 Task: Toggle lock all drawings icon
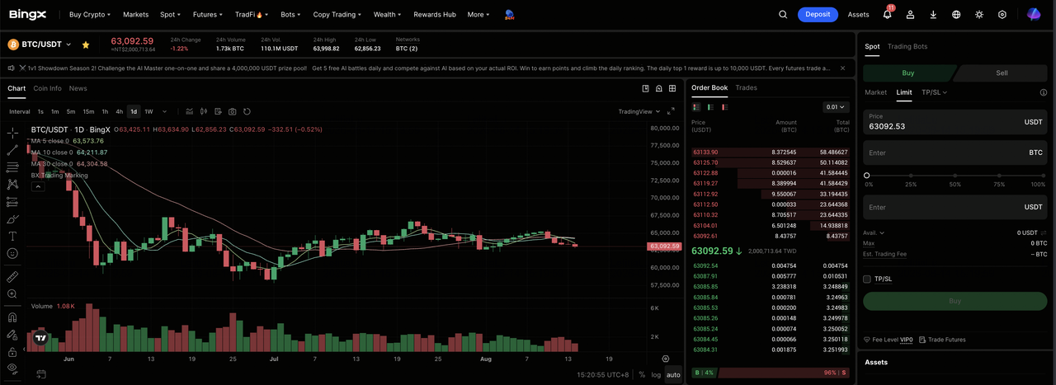point(12,352)
